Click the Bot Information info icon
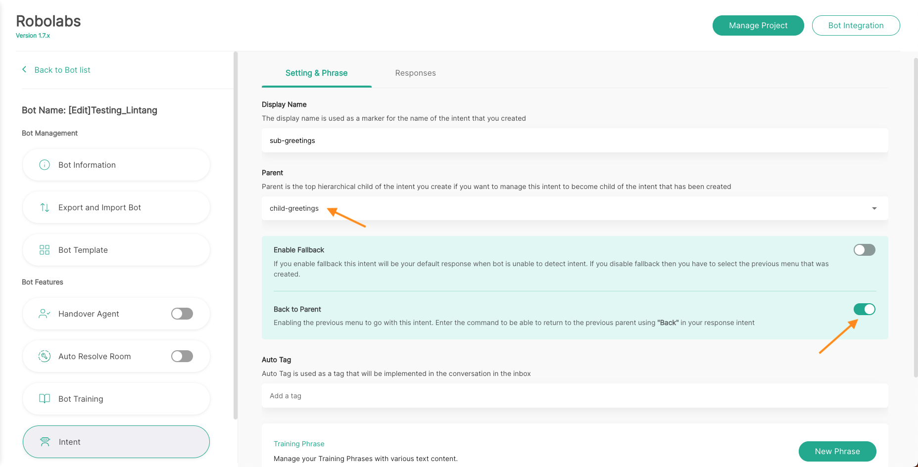The image size is (918, 467). pyautogui.click(x=45, y=165)
